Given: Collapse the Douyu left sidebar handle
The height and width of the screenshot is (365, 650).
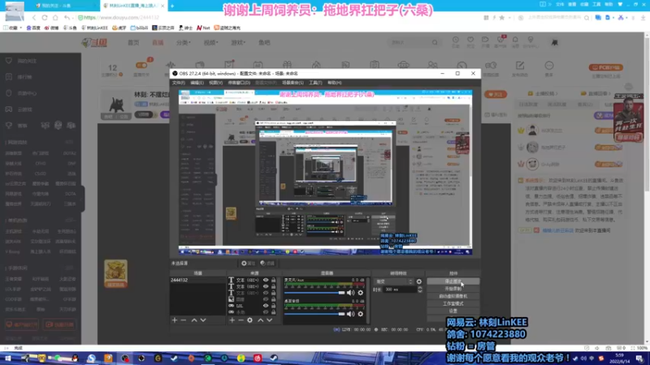Looking at the screenshot, I should [83, 199].
